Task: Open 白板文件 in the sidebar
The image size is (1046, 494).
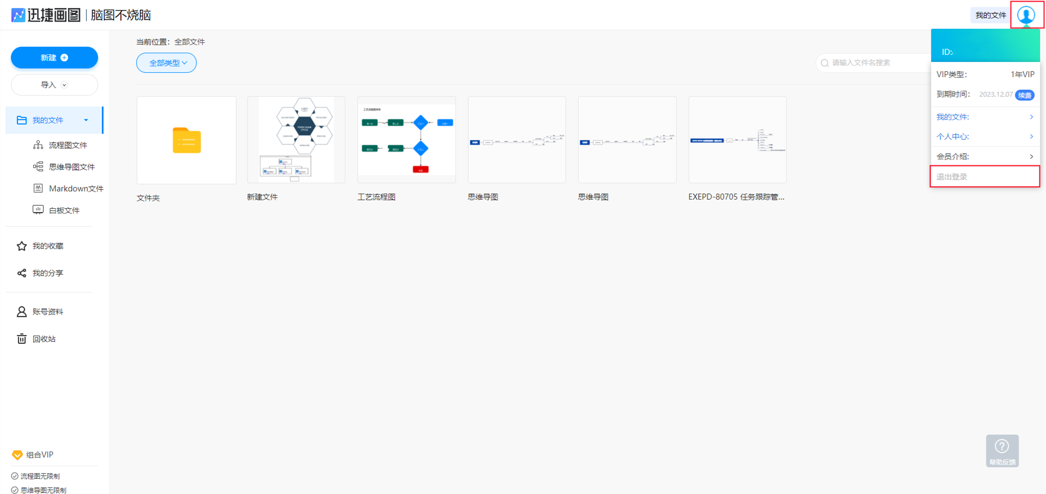Action: click(x=64, y=211)
